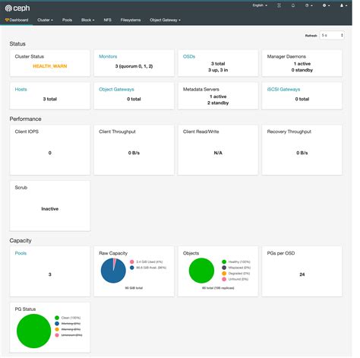Toggle the Warning legend in PG Status
Screen dimensions: 360x358
(68, 329)
